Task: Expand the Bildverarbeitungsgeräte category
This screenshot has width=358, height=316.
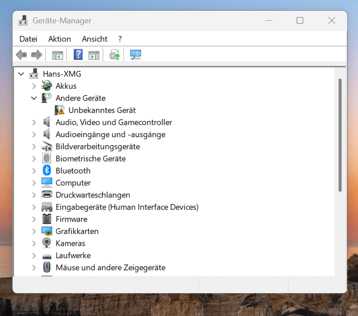Action: 34,147
